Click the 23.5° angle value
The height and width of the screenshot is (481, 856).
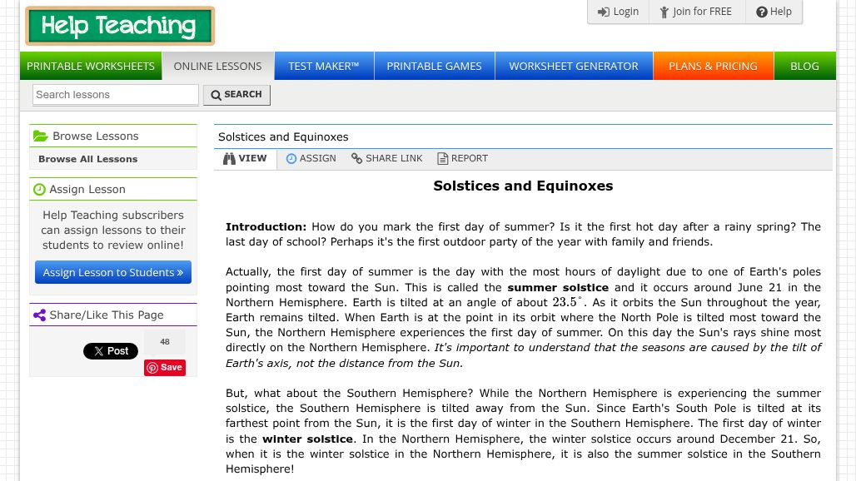567,303
